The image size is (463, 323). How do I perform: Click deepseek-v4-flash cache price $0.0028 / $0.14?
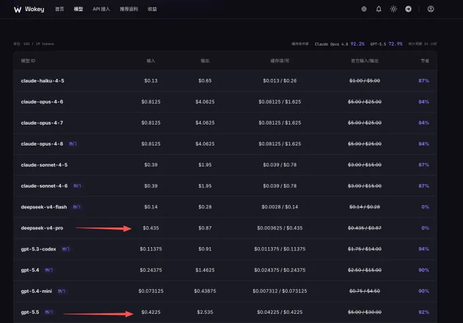pos(280,207)
